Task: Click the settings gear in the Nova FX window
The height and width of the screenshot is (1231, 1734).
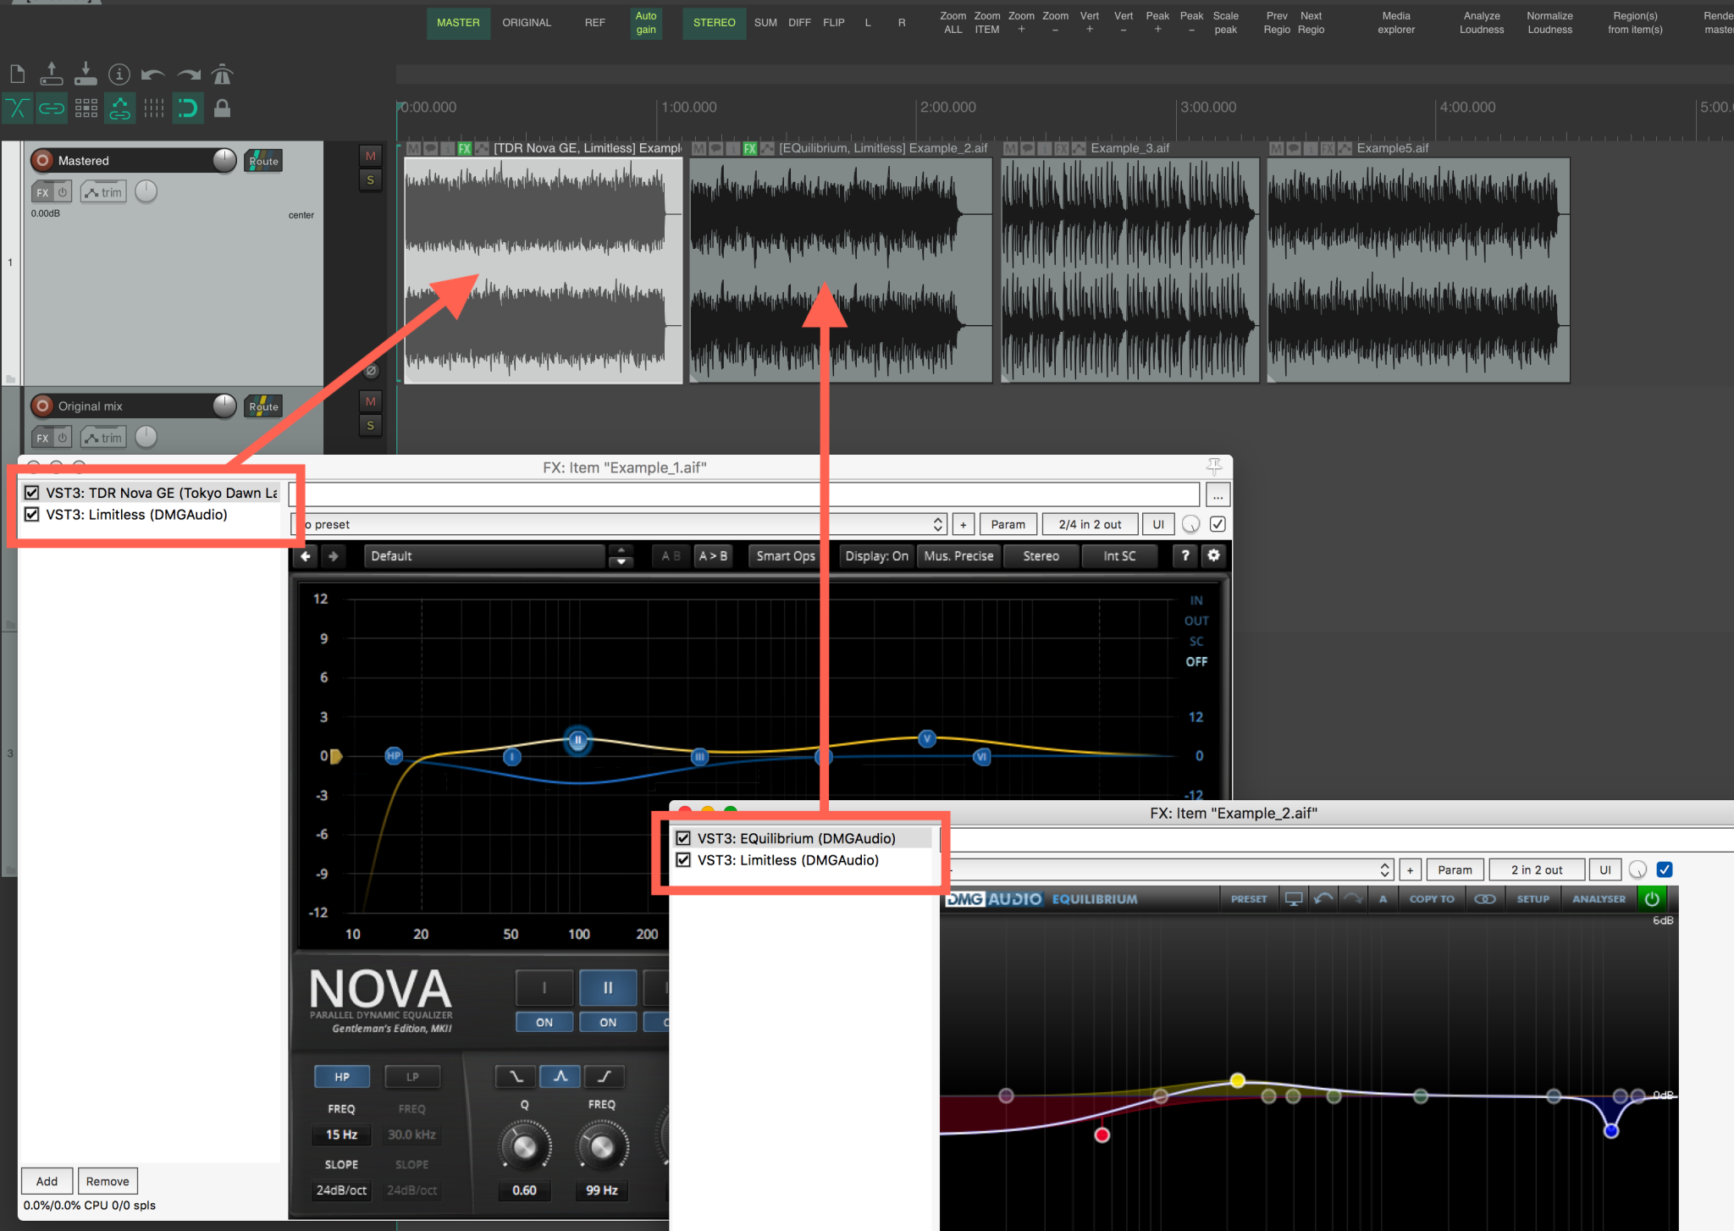Action: point(1214,556)
